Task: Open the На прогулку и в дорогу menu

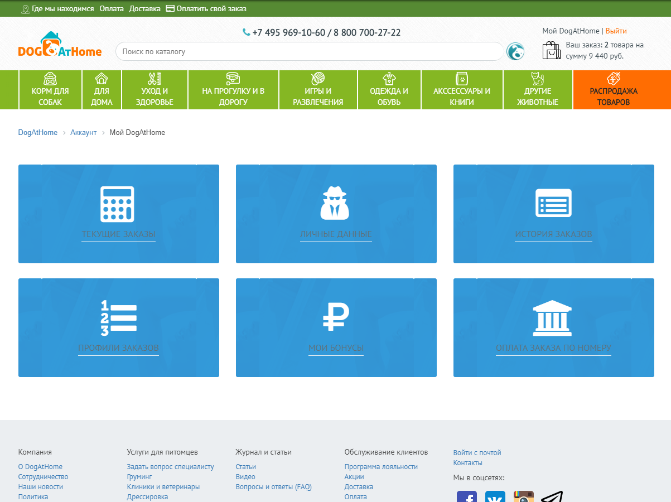Action: pyautogui.click(x=233, y=90)
